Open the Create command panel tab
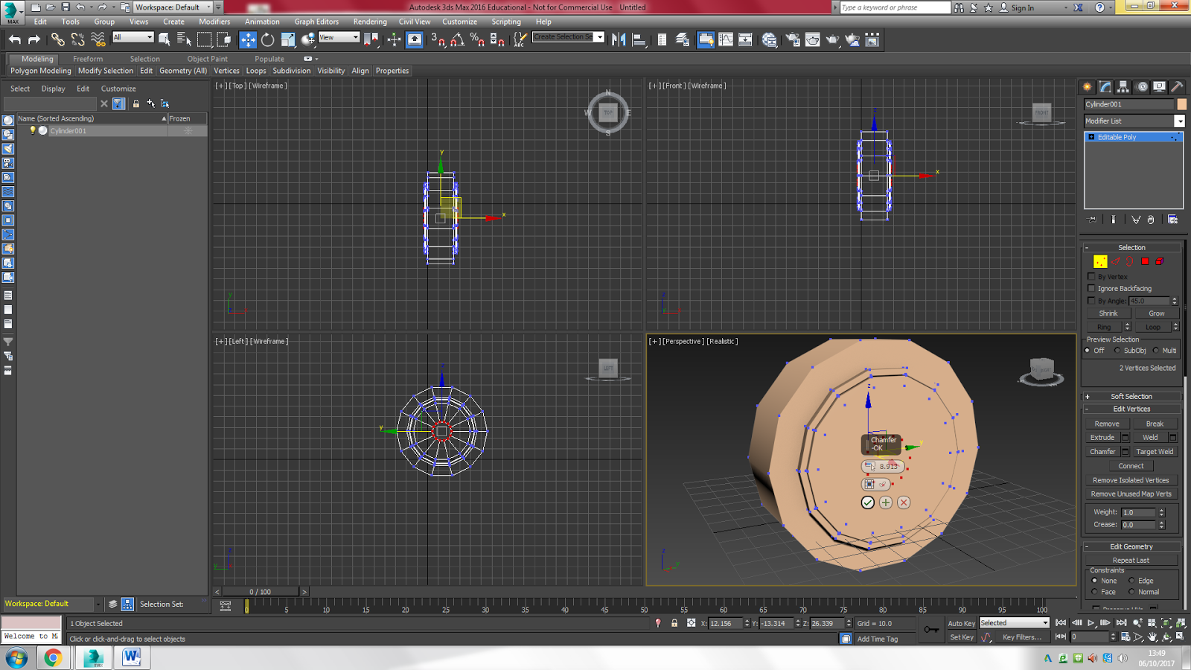Viewport: 1191px width, 670px height. point(1088,87)
